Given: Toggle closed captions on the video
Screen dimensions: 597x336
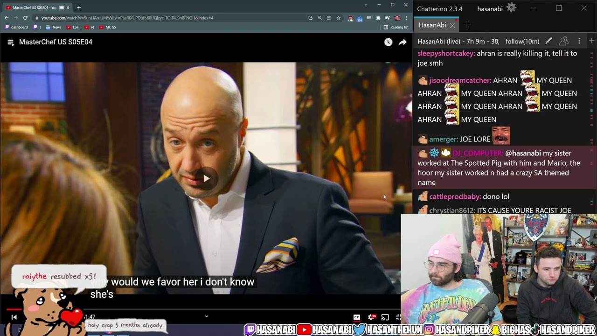Looking at the screenshot, I should pyautogui.click(x=356, y=317).
